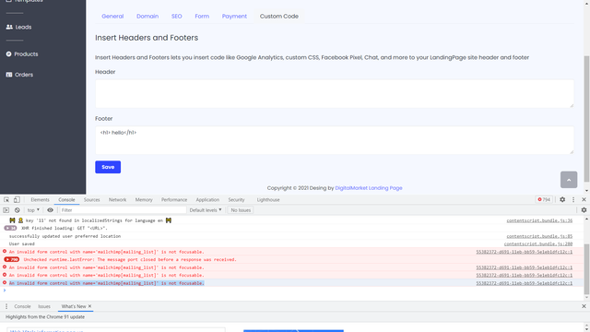Open the Lighthouse DevTools tab
Screen dimensions: 590x332
268,200
